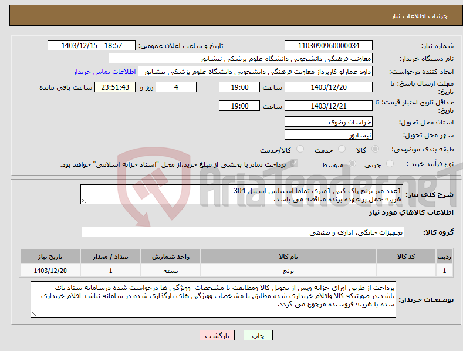
Task: Click the بسته unit cell
Action: (171, 271)
